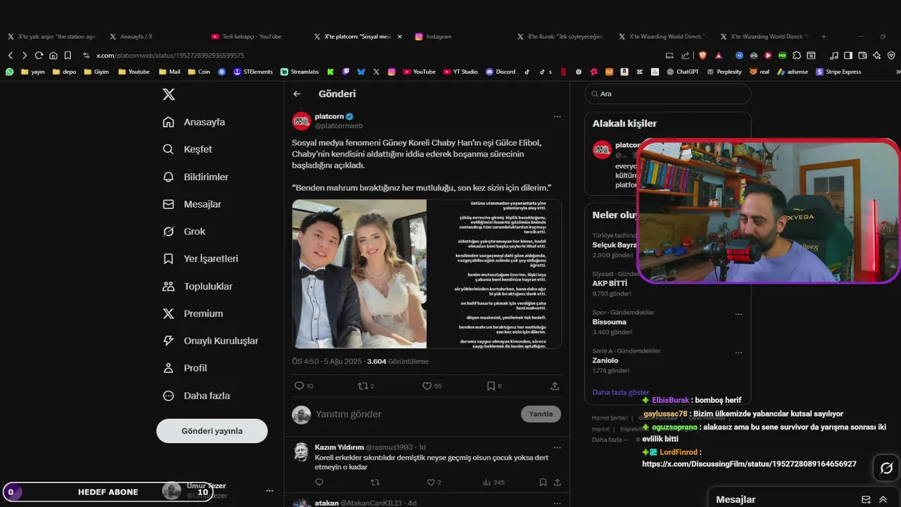Image resolution: width=901 pixels, height=507 pixels.
Task: Click the X logo at sidebar top
Action: 169,94
